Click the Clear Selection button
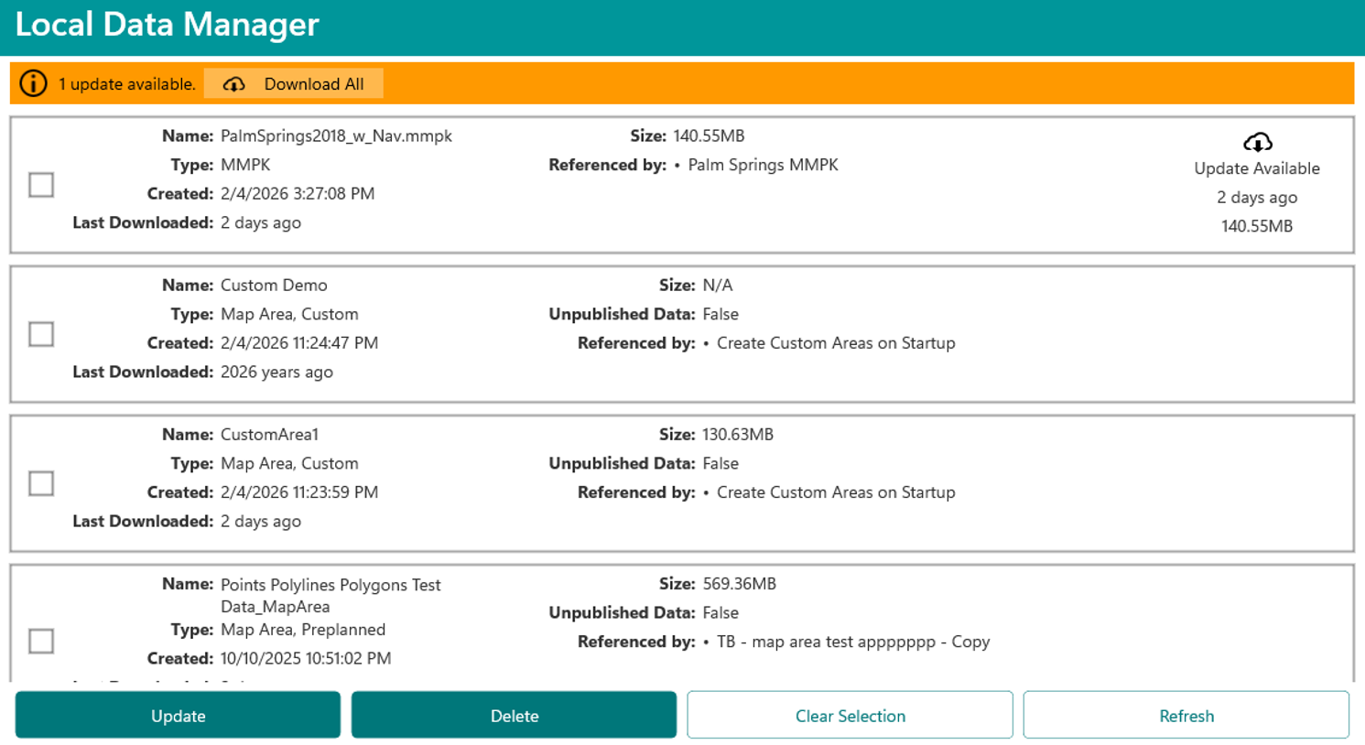Screen dimensions: 1365x745 [x=850, y=716]
